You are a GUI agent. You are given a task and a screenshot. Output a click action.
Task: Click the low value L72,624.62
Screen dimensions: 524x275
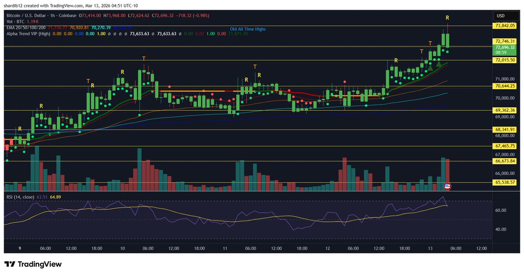[139, 16]
